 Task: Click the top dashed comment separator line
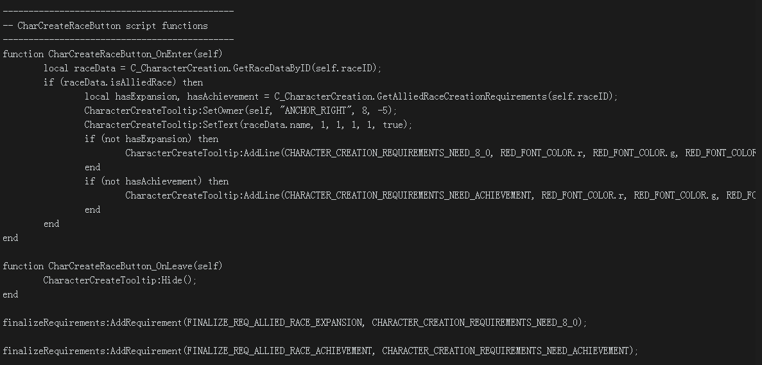pos(117,12)
